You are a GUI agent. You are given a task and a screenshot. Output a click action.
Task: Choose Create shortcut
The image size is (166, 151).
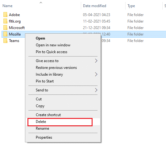point(63,115)
